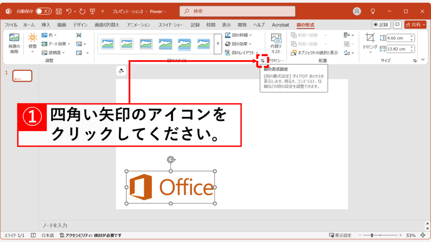Open アート効果 (Artistic Effects) menu
Screen dimensions: 431x242
[56, 44]
